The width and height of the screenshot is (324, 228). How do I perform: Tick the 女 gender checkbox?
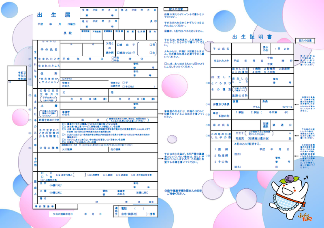150,52
